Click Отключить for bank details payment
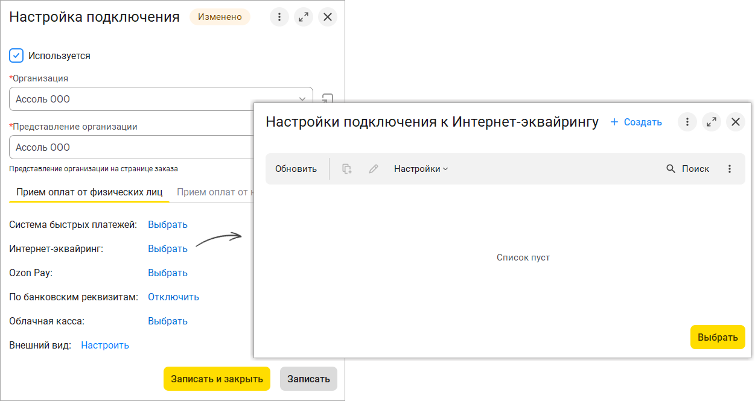 point(173,297)
